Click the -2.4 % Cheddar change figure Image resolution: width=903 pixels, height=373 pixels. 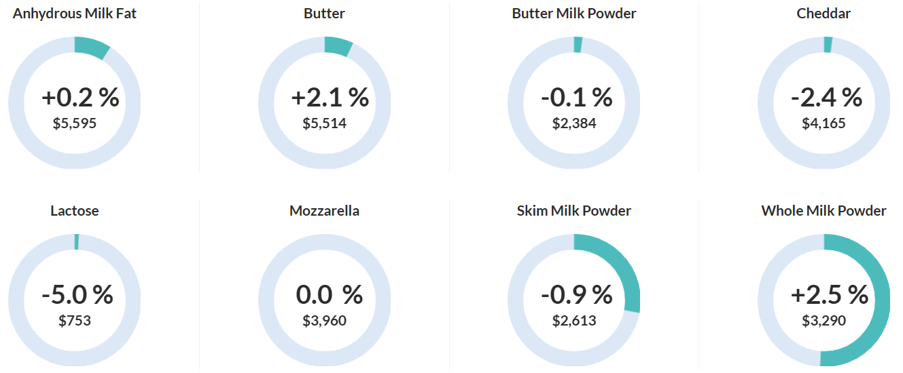[826, 98]
